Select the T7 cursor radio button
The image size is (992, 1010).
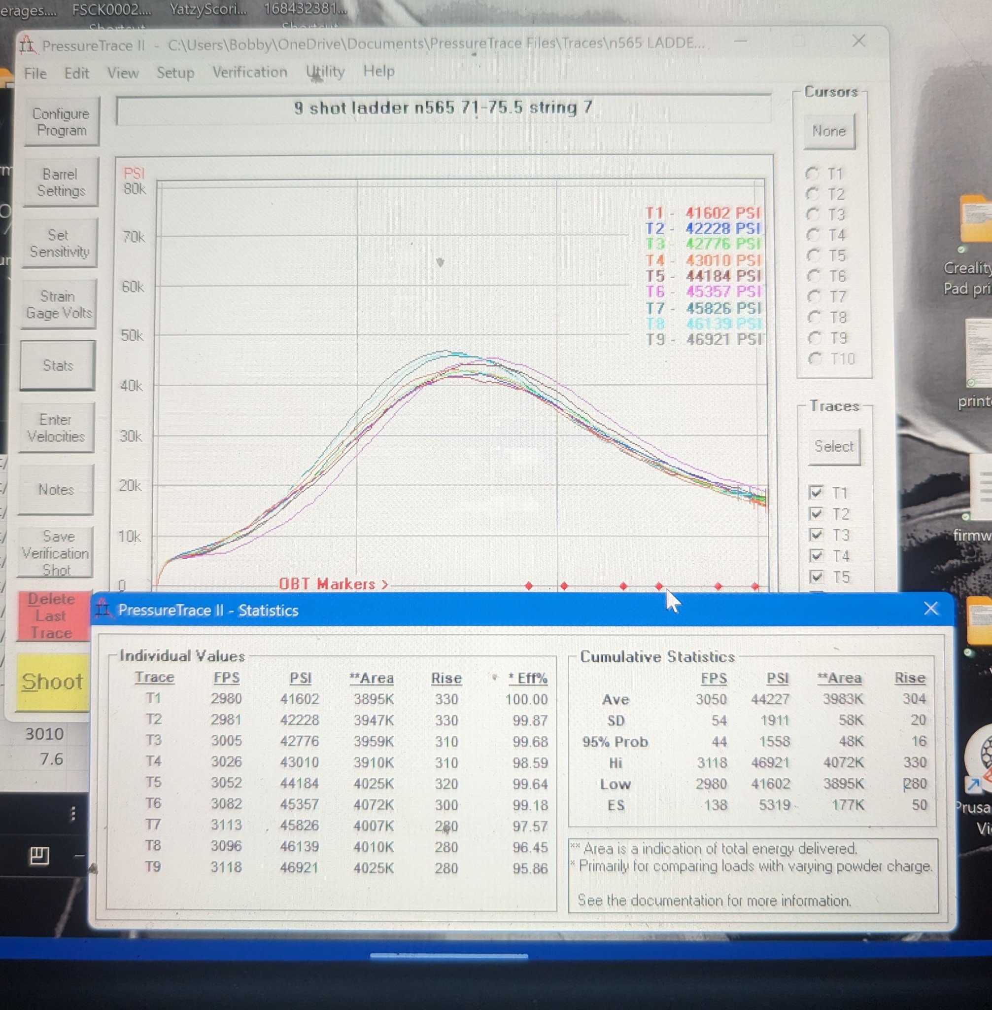(814, 297)
